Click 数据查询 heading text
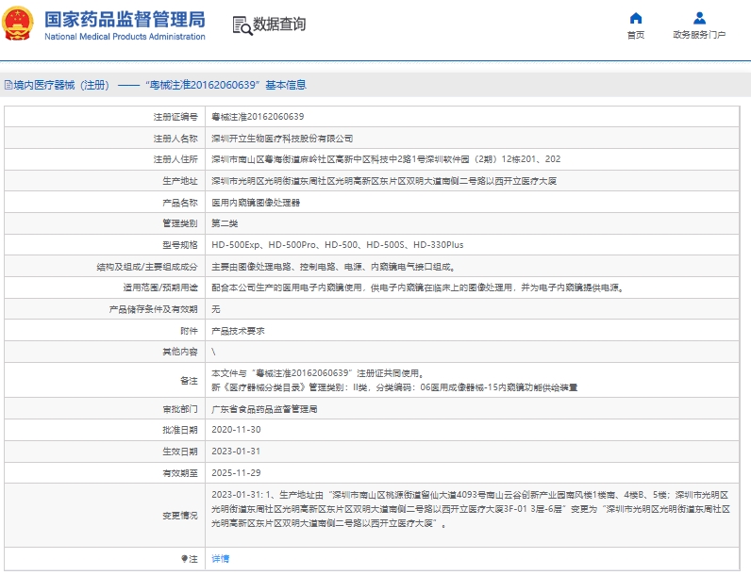Viewport: 751px width, 575px height. [279, 24]
